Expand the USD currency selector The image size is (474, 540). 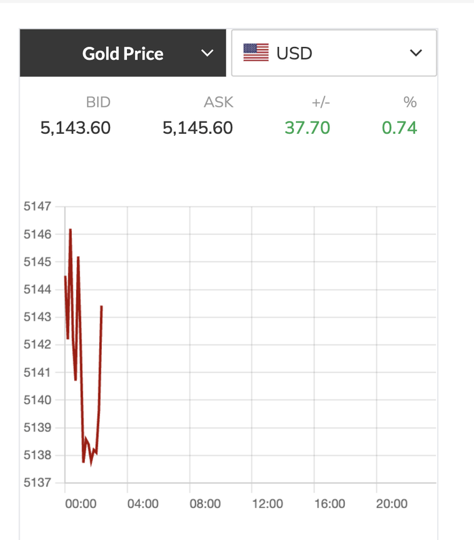point(333,53)
